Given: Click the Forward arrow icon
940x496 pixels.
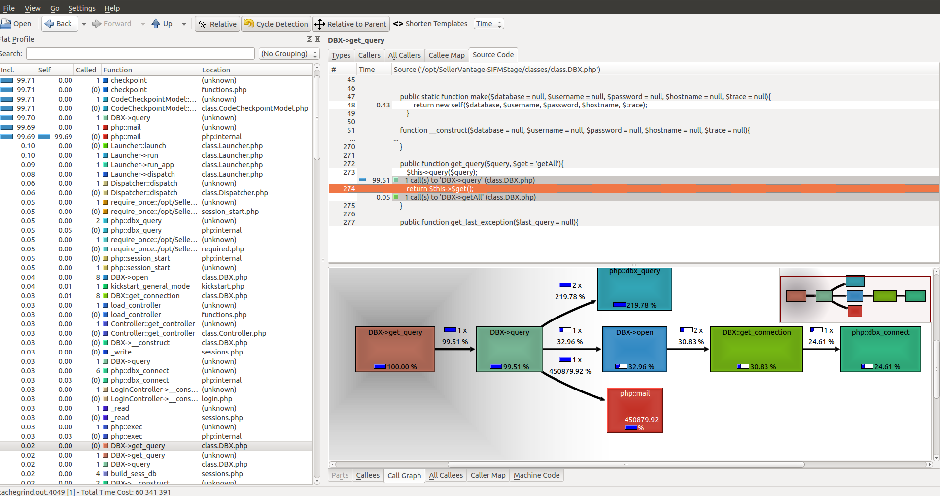Looking at the screenshot, I should tap(97, 24).
